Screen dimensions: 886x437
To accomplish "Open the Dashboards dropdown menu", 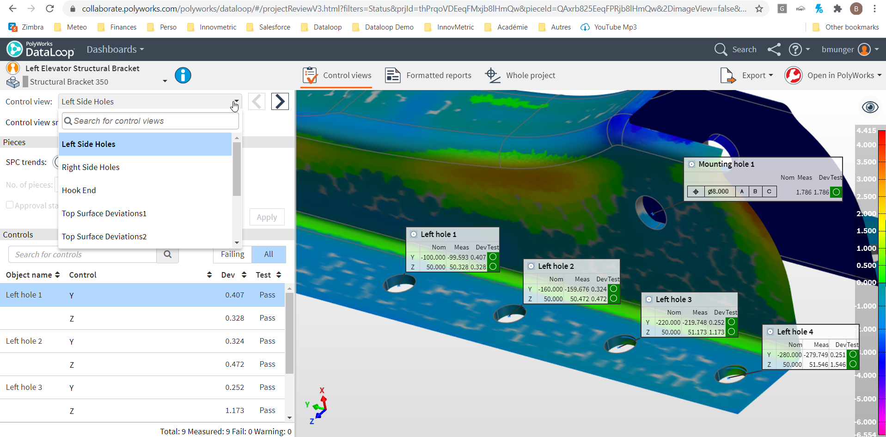I will pyautogui.click(x=115, y=49).
